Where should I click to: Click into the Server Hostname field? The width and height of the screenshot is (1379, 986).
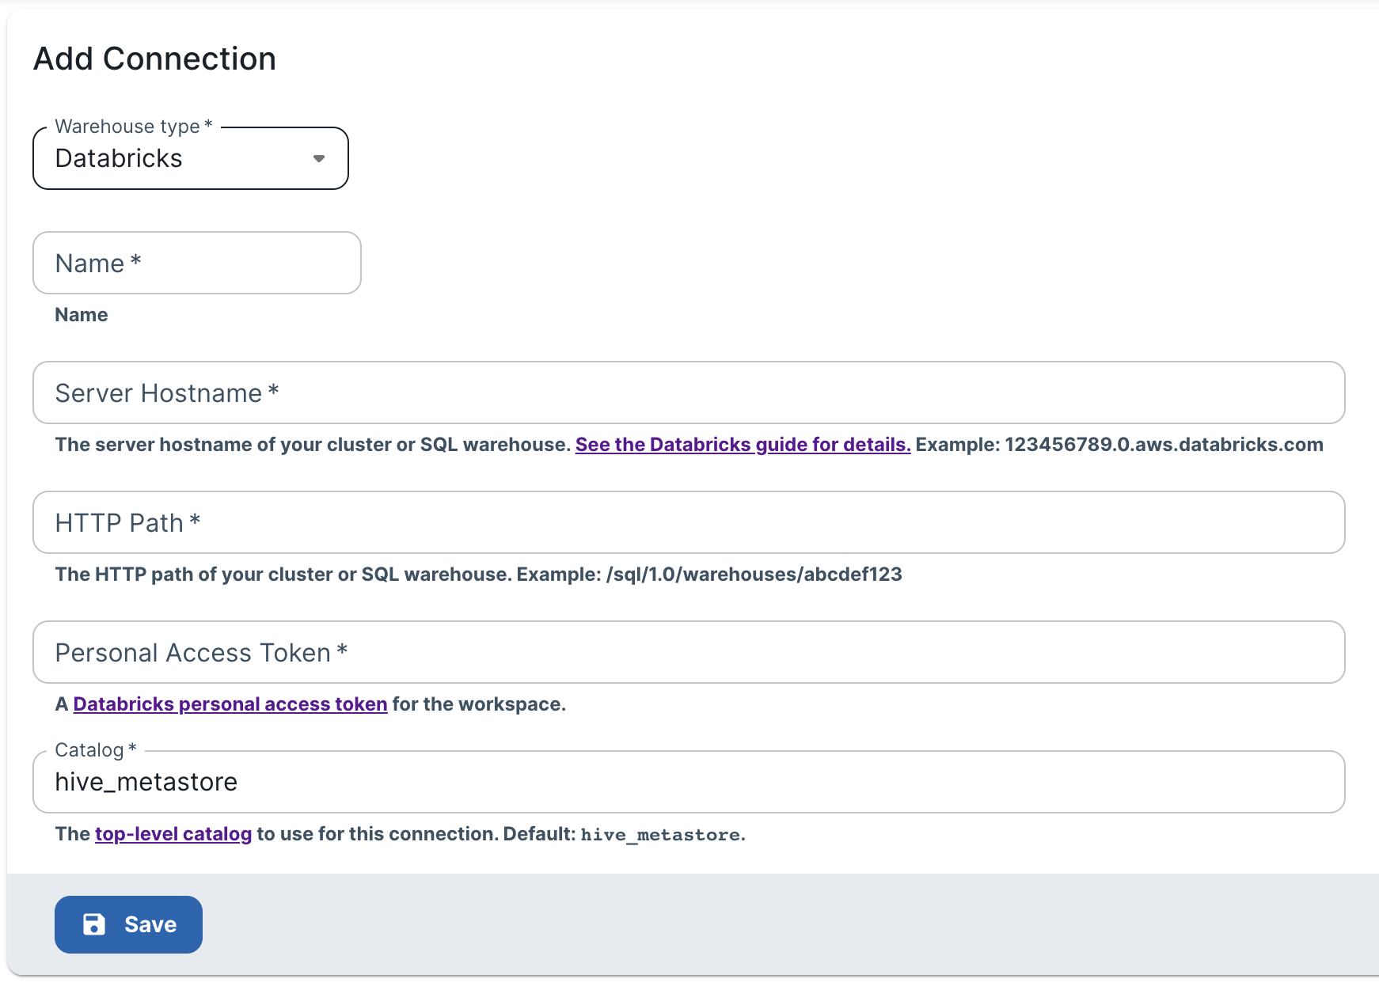(x=689, y=393)
